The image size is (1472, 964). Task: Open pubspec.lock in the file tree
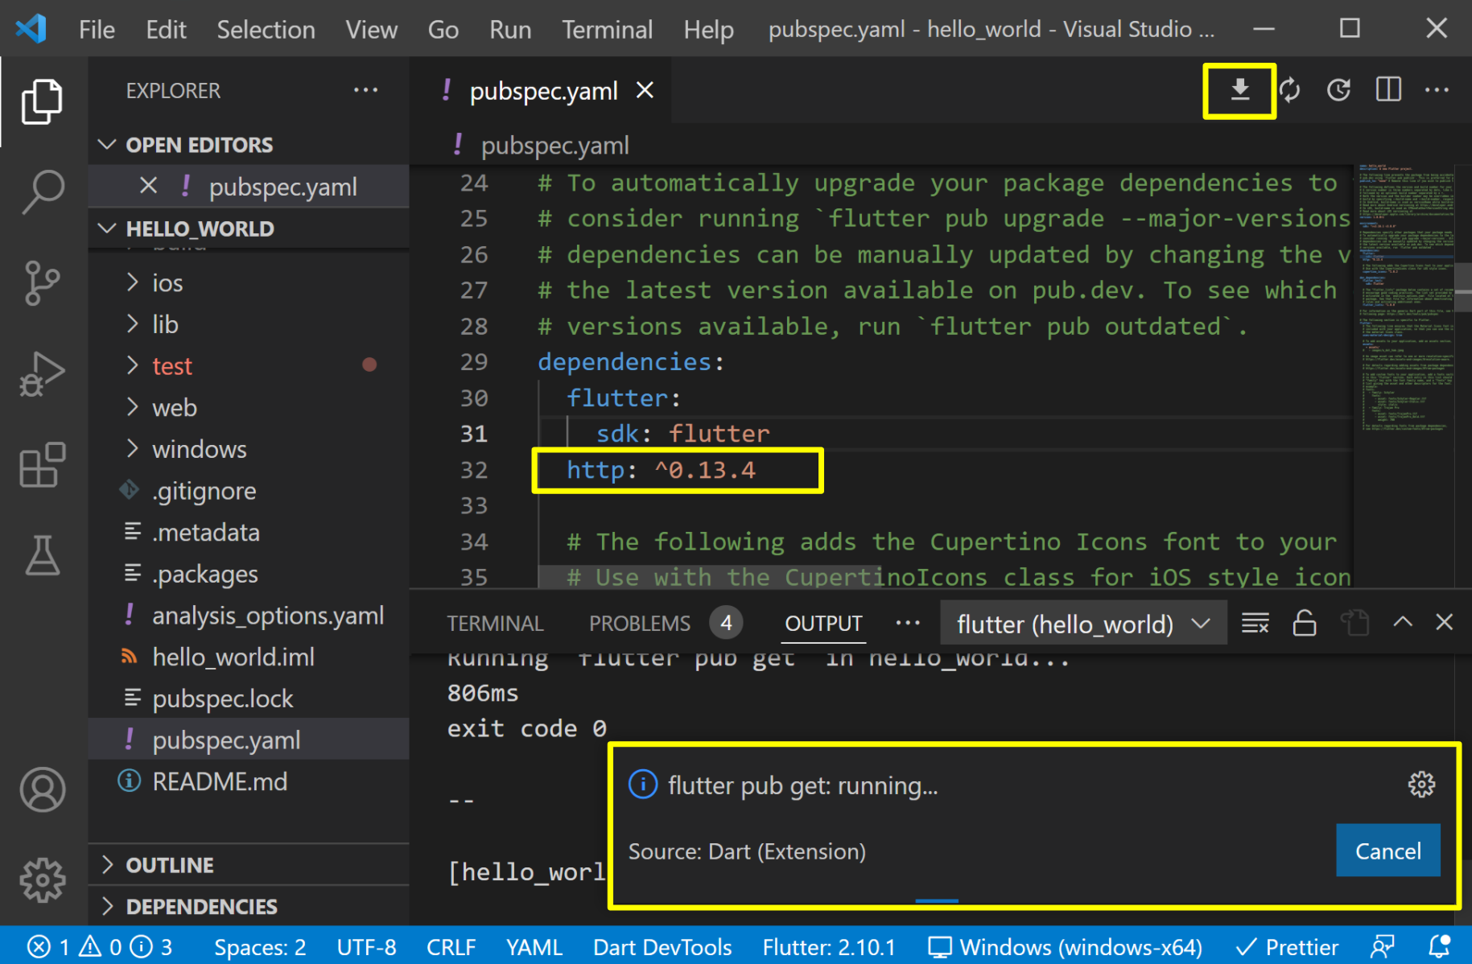[x=249, y=698]
